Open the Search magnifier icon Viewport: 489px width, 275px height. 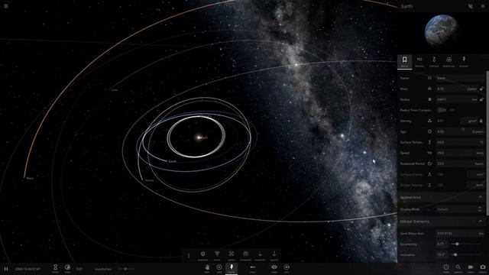click(458, 268)
